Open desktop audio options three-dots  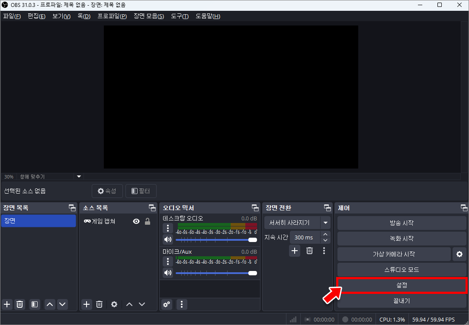pos(168,228)
